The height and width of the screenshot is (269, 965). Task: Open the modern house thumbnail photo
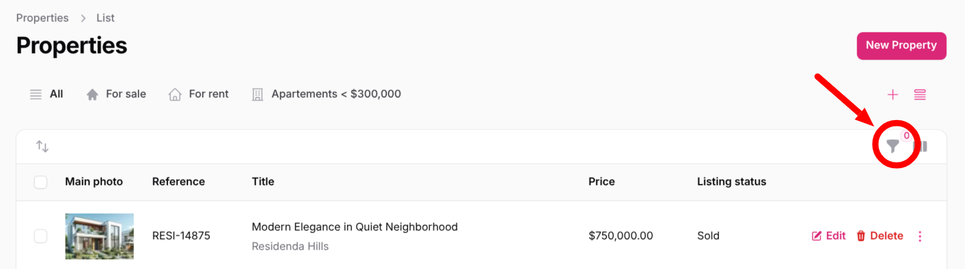99,236
